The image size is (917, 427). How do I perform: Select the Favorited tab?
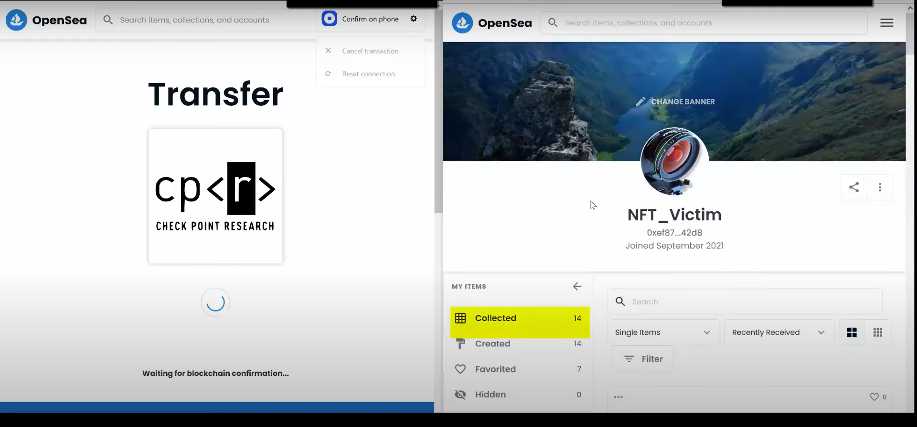[520, 369]
